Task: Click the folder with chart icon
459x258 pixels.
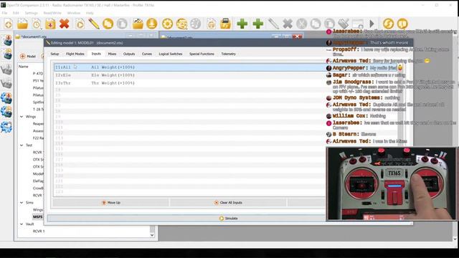Action: [138, 24]
